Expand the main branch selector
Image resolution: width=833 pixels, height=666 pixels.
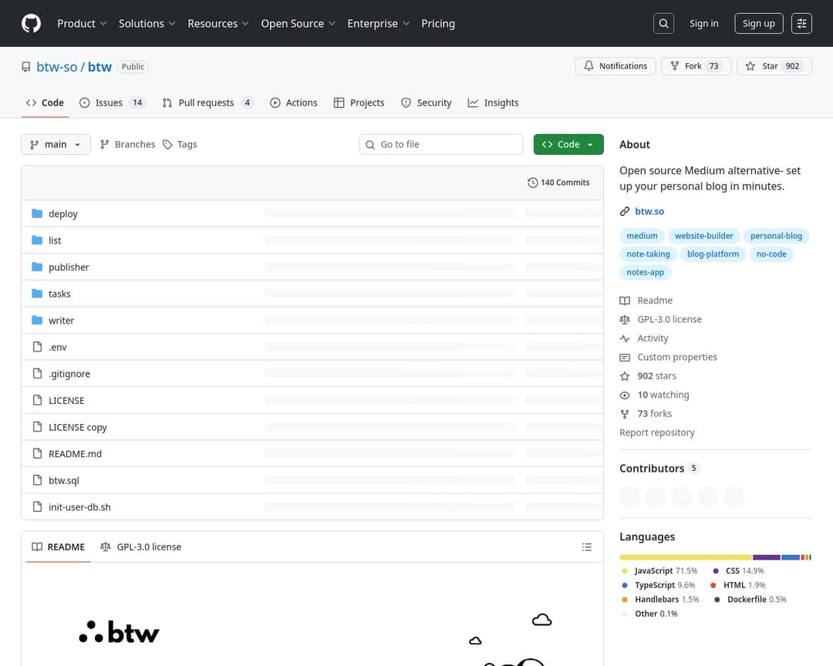[56, 144]
